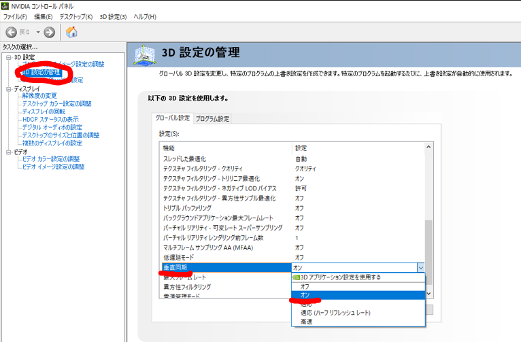
Task: Collapse the ビデオ tree node
Action: point(9,152)
